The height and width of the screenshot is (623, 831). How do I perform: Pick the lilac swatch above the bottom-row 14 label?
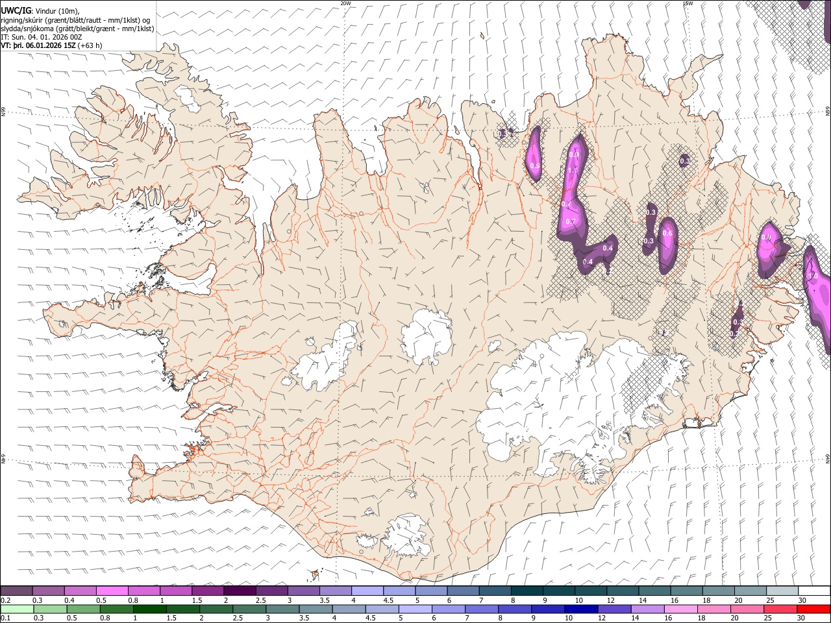648,609
